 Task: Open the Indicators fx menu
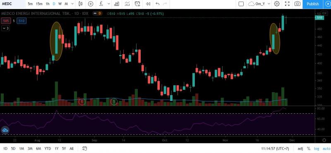(101, 4)
